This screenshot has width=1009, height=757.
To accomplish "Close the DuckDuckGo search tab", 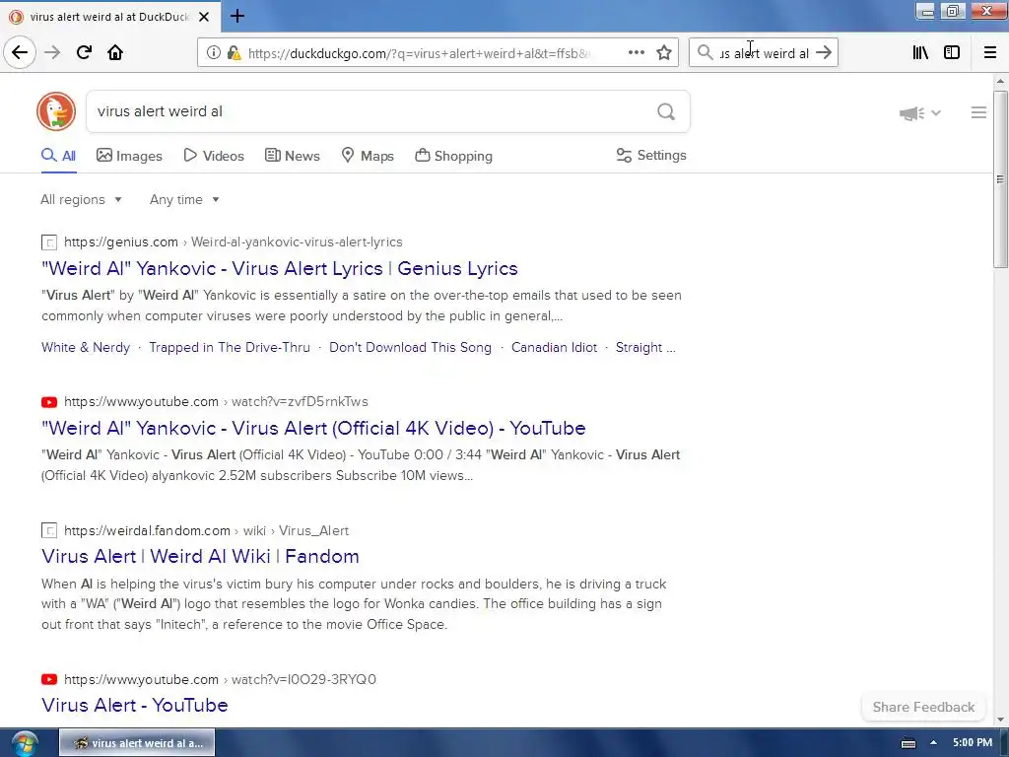I will [x=204, y=17].
